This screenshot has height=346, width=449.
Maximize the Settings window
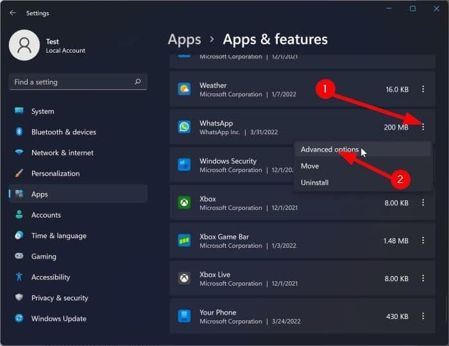412,8
